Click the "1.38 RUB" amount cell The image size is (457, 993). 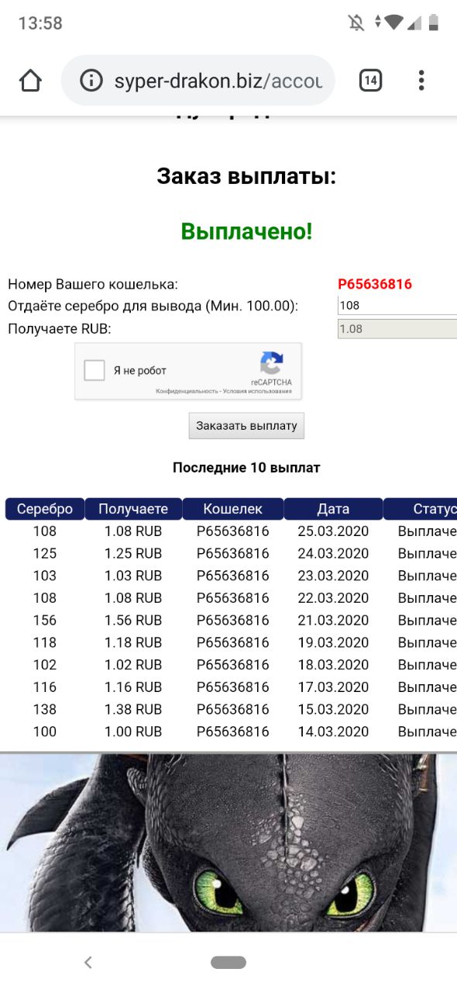[133, 709]
